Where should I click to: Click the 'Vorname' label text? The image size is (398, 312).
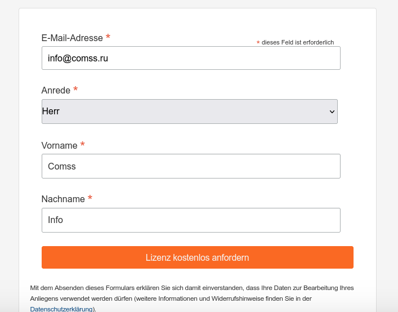[x=59, y=146]
